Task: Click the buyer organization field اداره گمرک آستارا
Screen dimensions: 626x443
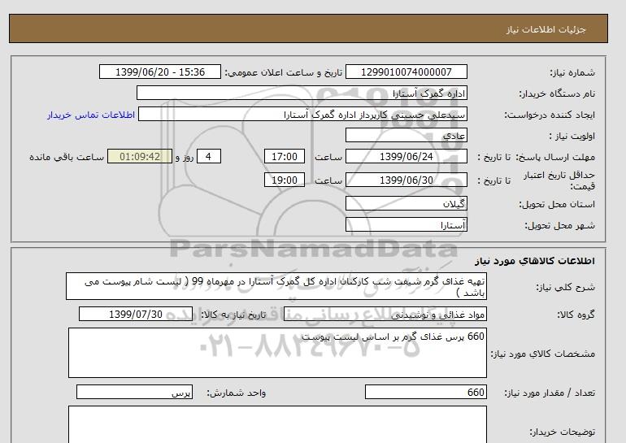Action: [x=302, y=93]
